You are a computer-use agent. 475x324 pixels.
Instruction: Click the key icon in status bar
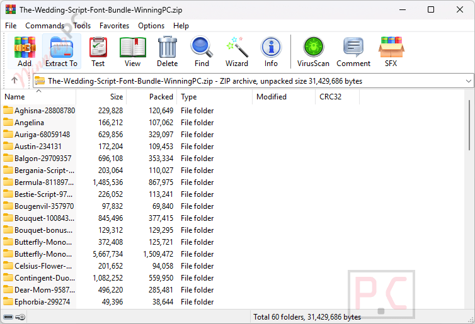click(x=20, y=317)
